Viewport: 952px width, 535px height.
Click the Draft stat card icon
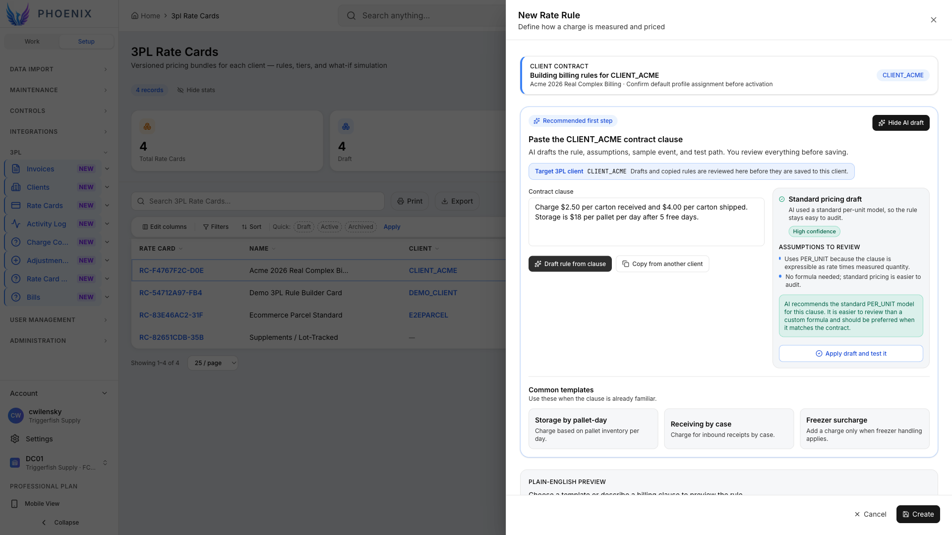coord(346,126)
